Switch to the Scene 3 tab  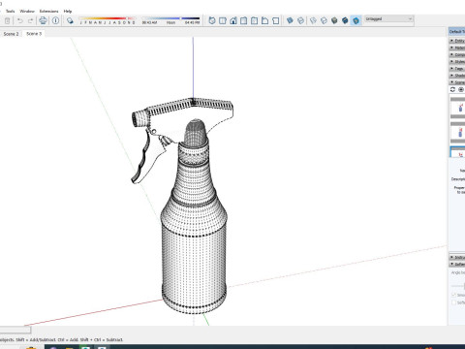pos(34,34)
